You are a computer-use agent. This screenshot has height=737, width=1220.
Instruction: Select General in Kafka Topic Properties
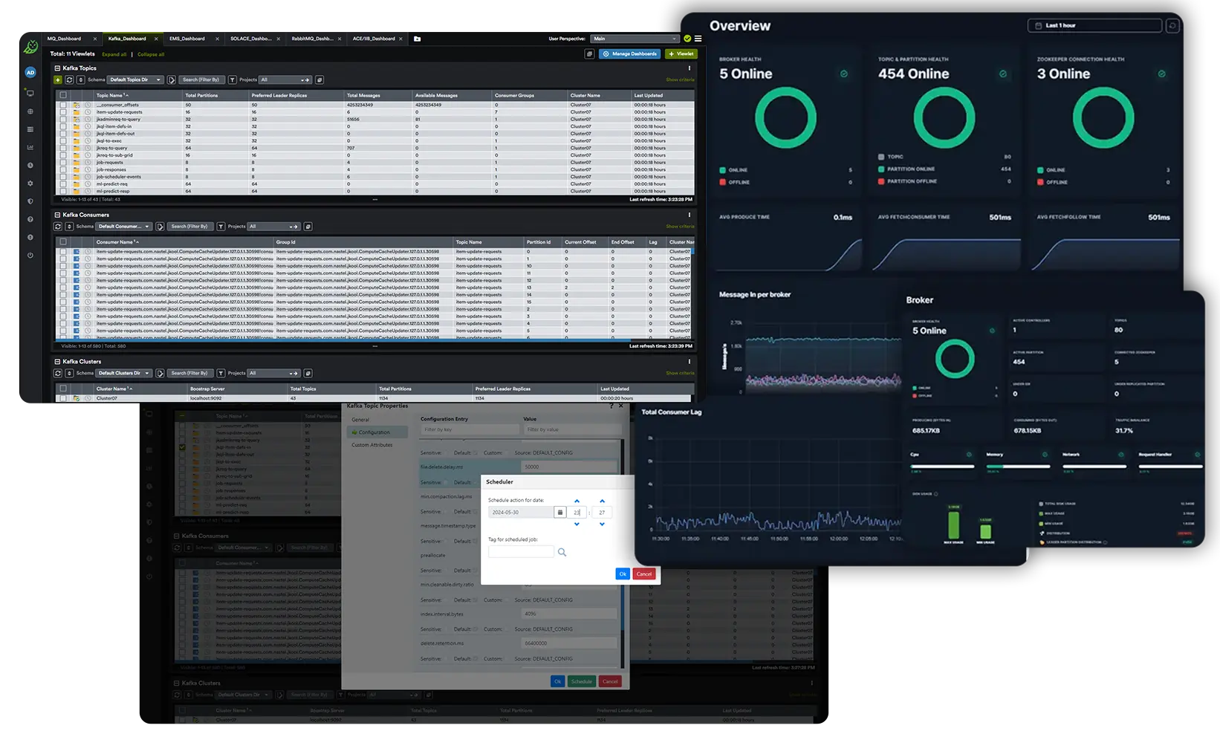point(360,420)
